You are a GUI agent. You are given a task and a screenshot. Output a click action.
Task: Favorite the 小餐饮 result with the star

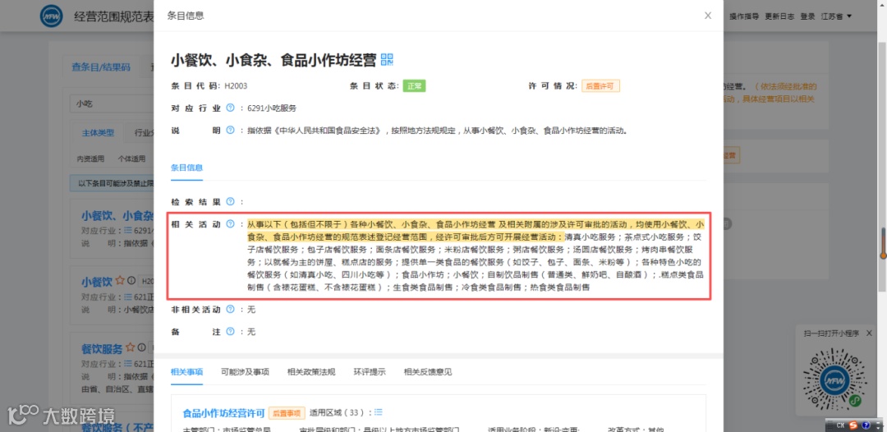pos(120,280)
